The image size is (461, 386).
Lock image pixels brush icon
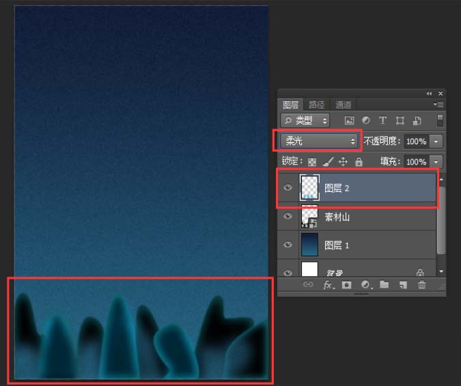click(328, 161)
